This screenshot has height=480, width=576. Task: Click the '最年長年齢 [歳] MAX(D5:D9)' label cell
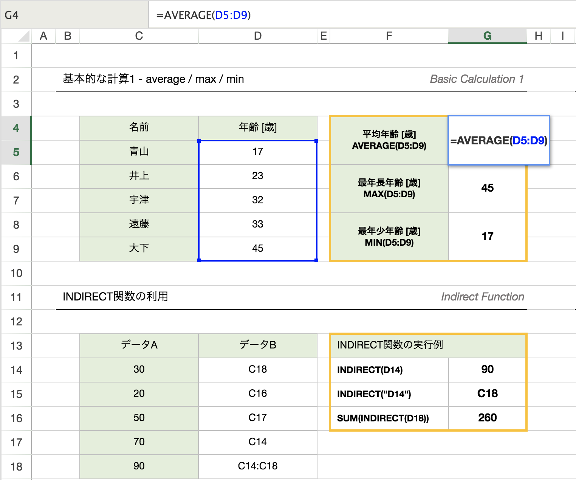click(x=389, y=189)
